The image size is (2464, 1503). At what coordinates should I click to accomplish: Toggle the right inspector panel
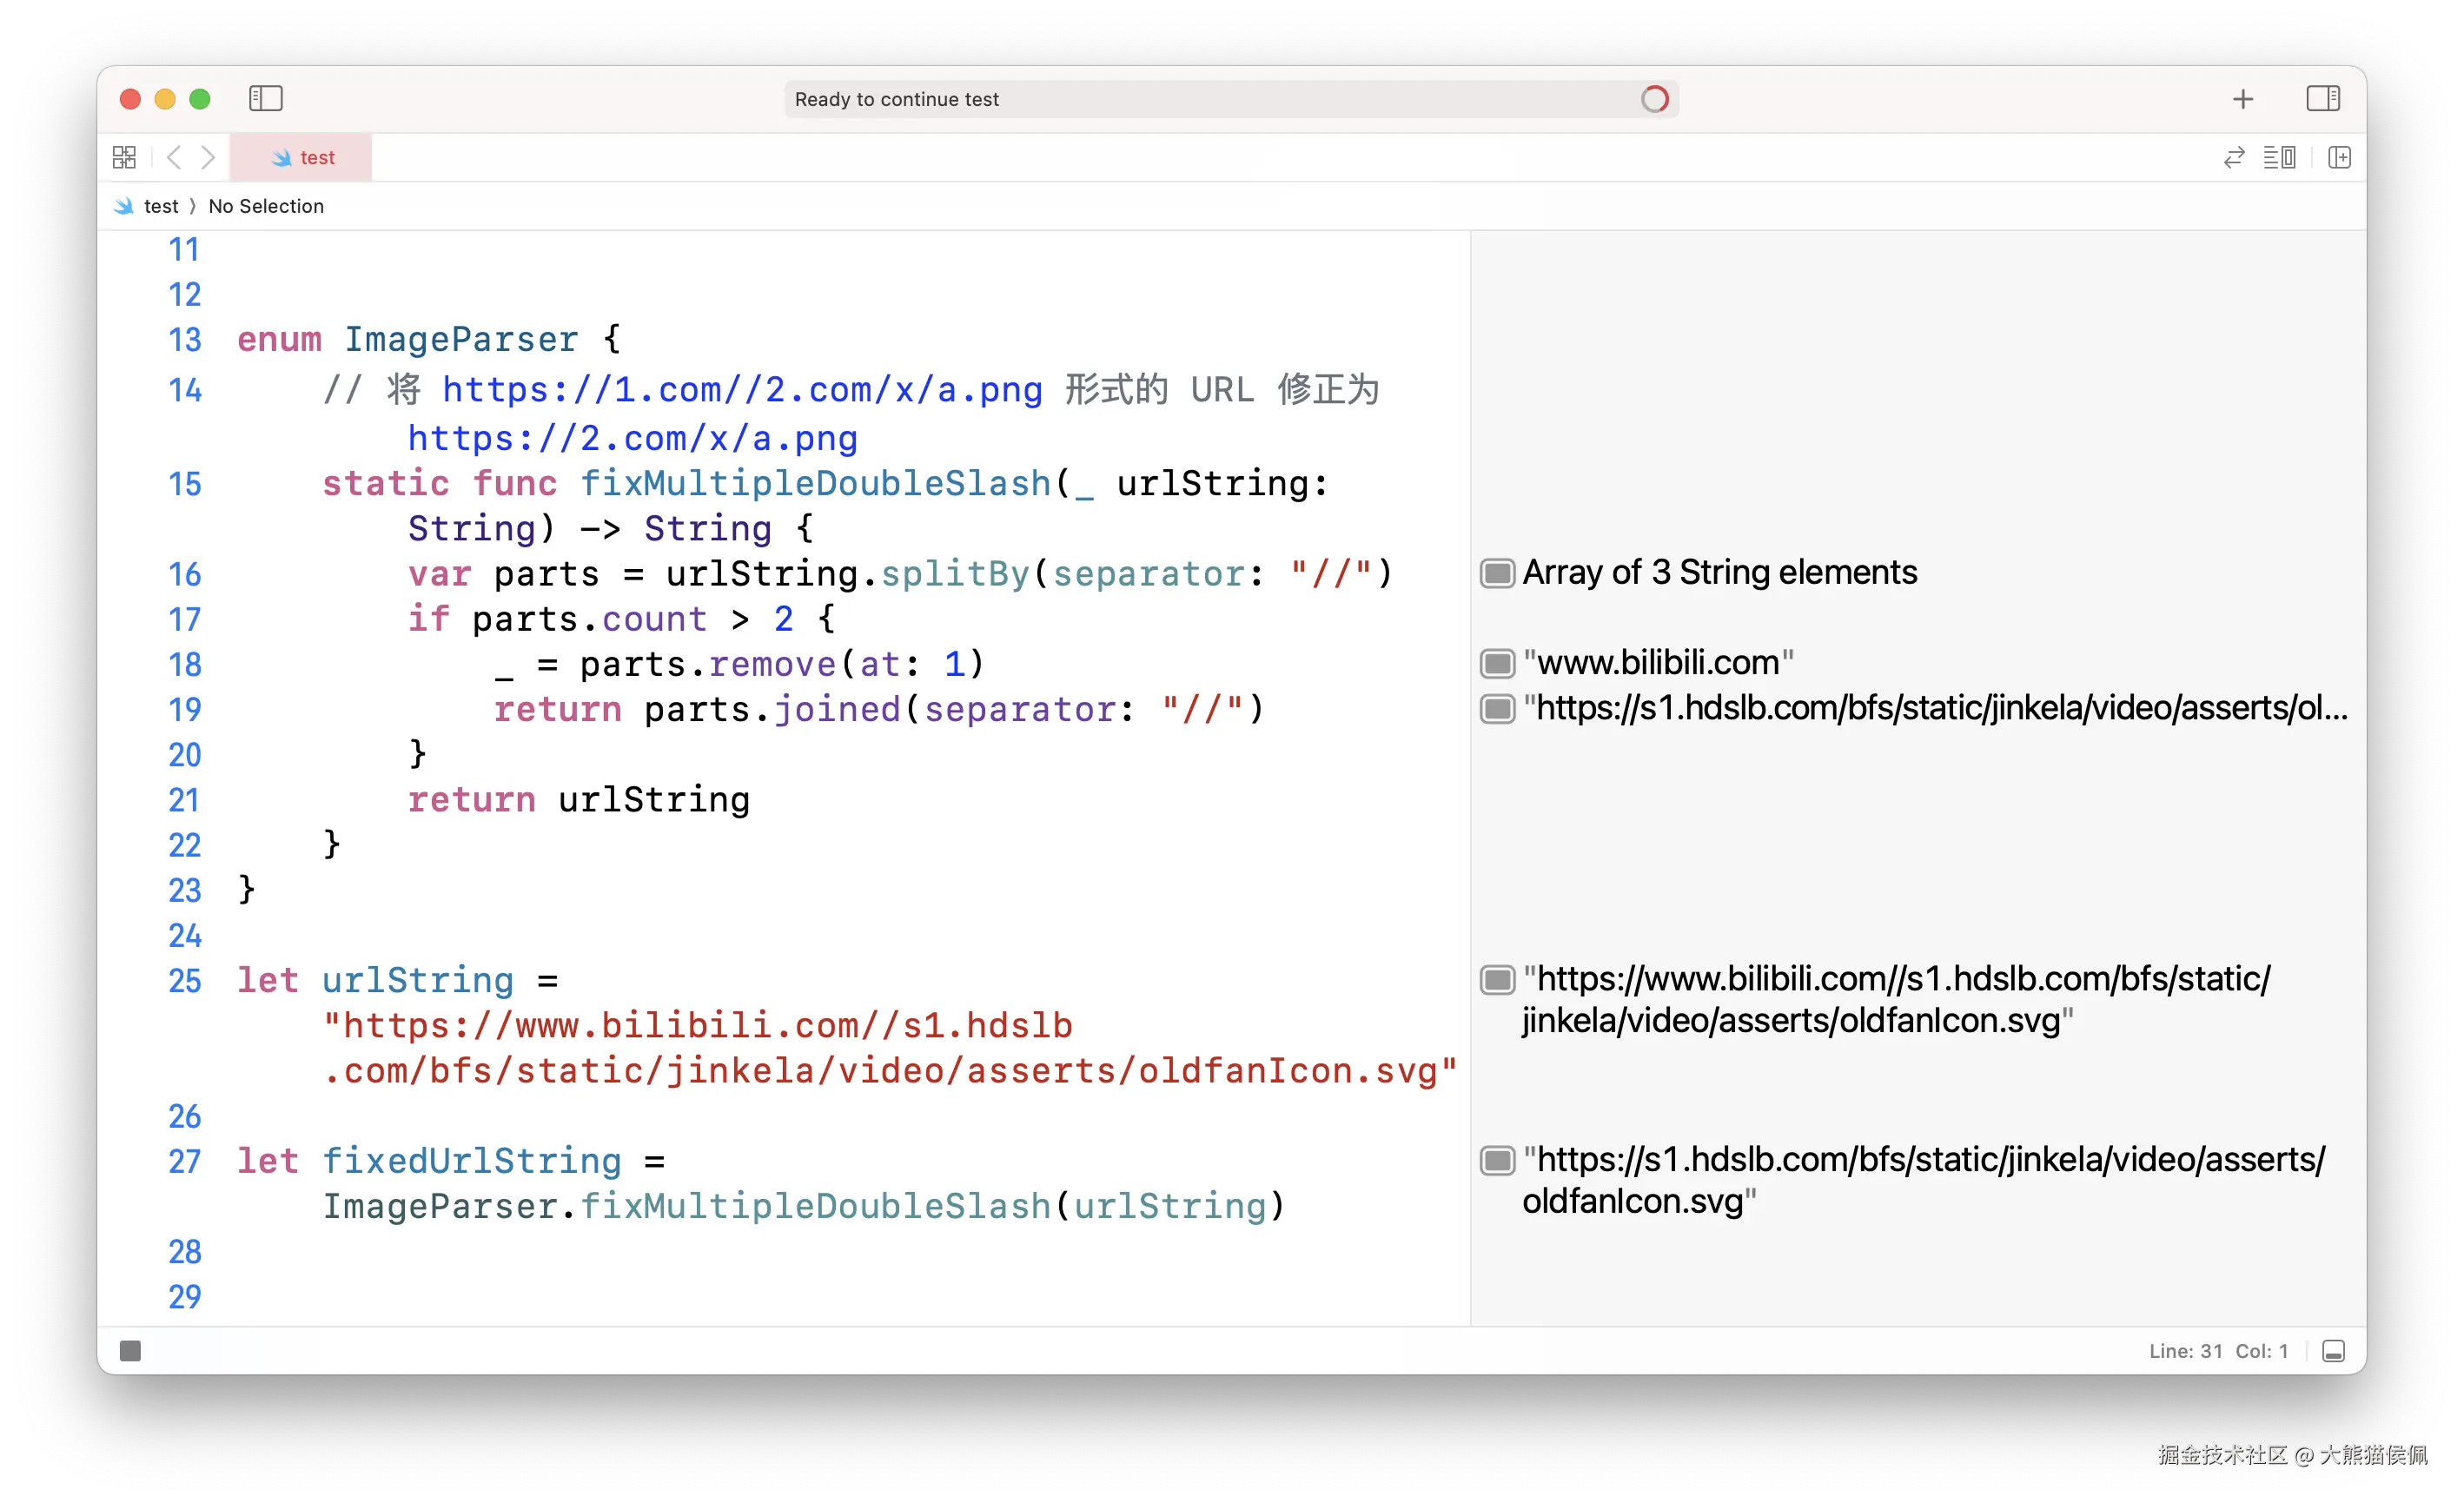(x=2322, y=98)
